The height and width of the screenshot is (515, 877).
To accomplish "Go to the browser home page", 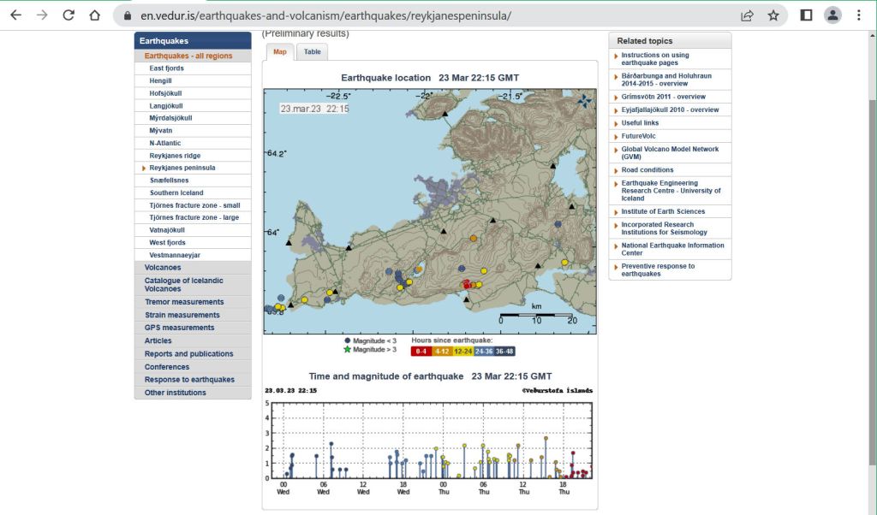I will [94, 15].
